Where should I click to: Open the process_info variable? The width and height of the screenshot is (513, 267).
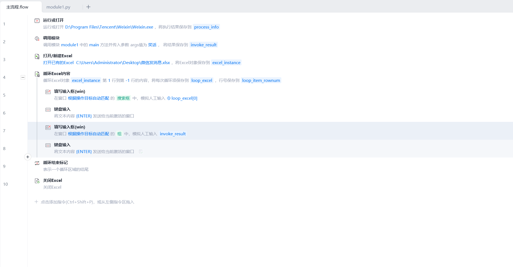(206, 27)
